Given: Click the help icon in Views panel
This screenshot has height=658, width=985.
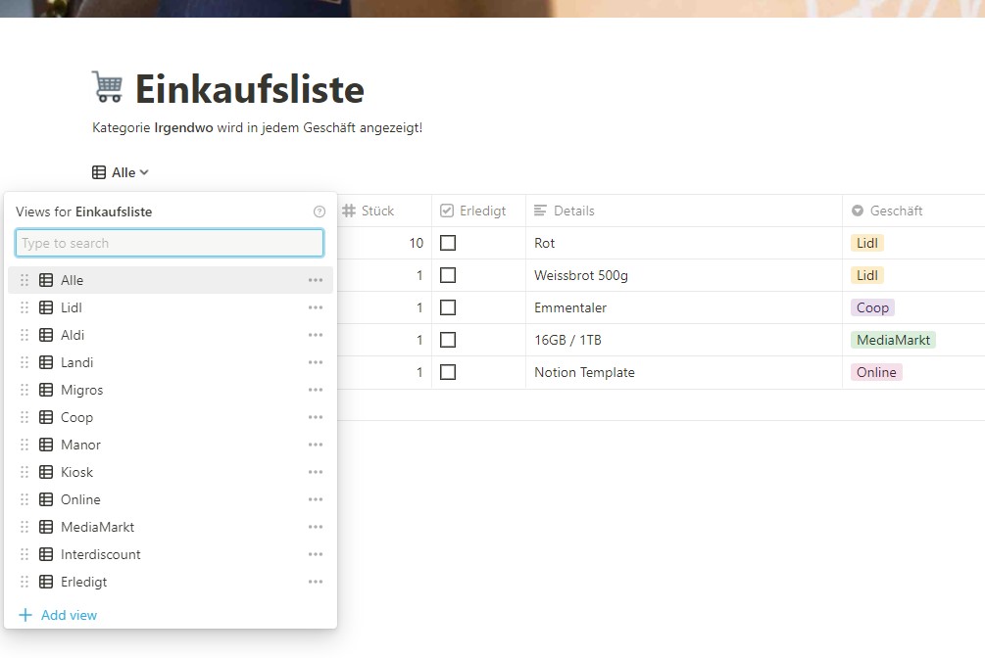Looking at the screenshot, I should (x=319, y=211).
